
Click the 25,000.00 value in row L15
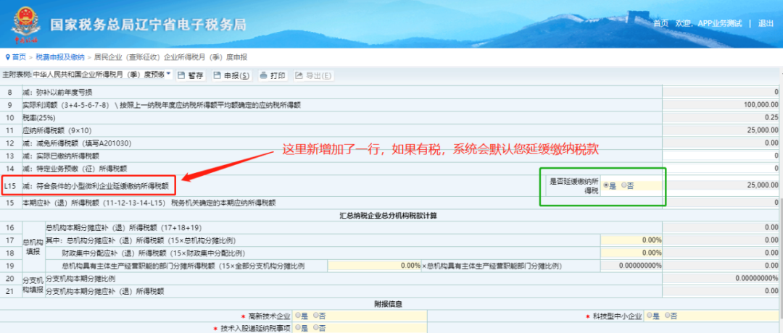tap(763, 185)
